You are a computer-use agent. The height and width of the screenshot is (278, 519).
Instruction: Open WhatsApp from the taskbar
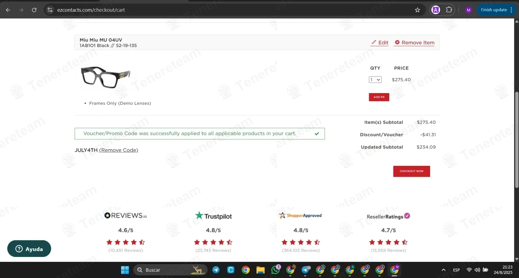(x=275, y=270)
